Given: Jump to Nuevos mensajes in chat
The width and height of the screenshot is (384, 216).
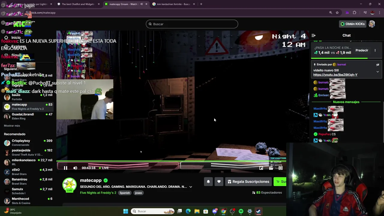Looking at the screenshot, I should click(346, 102).
